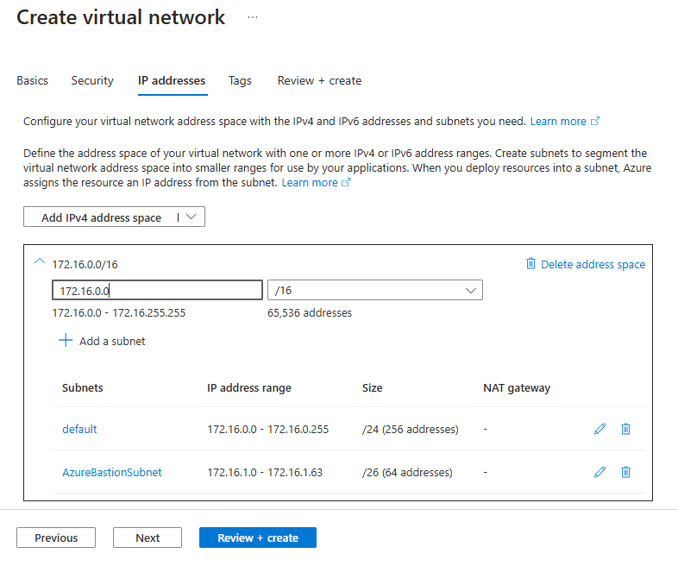Click the Subnets column header

tap(83, 387)
